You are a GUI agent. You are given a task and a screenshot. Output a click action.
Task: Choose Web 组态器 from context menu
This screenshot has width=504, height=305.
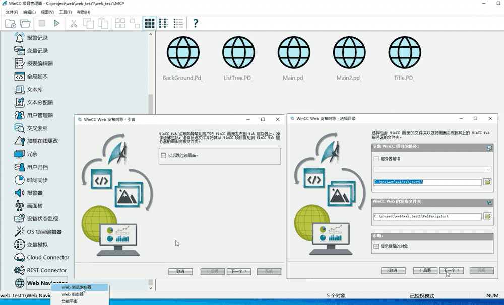pyautogui.click(x=73, y=294)
